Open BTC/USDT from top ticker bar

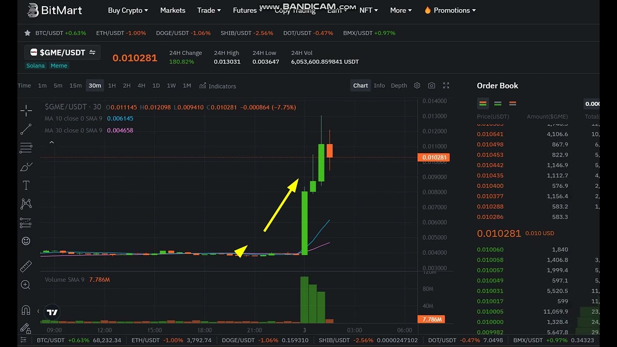(61, 33)
